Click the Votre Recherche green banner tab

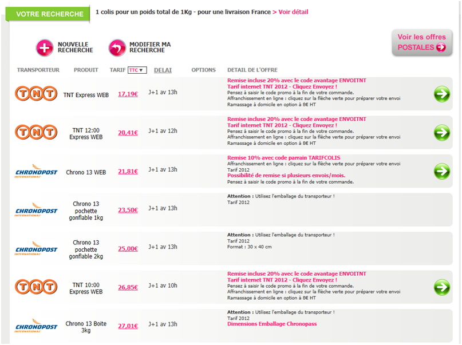point(48,14)
